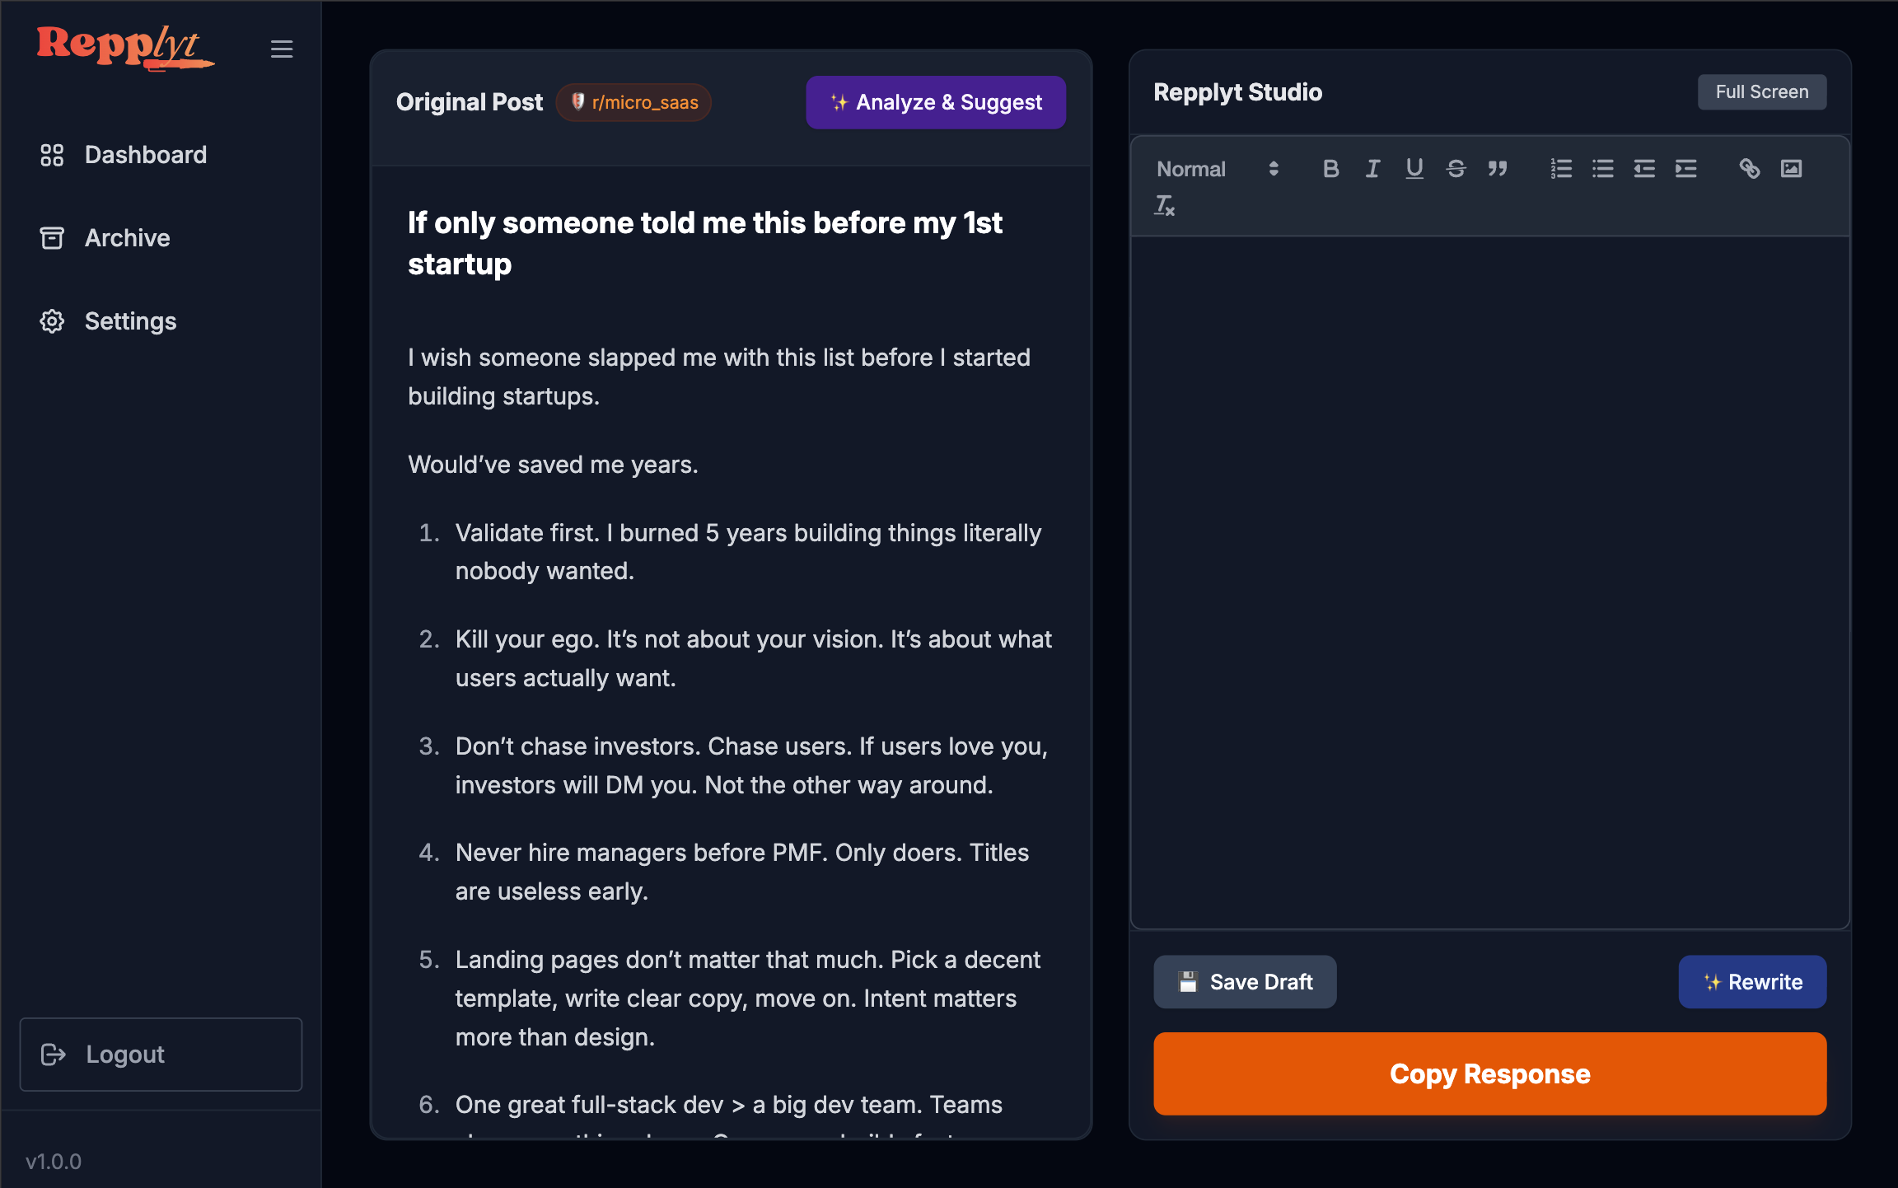Insert a blockquote in the editor
Screen dimensions: 1898x1188
tap(1498, 169)
